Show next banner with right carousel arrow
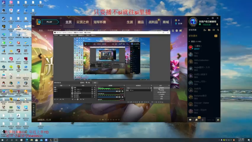The width and height of the screenshot is (252, 142). tap(179, 56)
